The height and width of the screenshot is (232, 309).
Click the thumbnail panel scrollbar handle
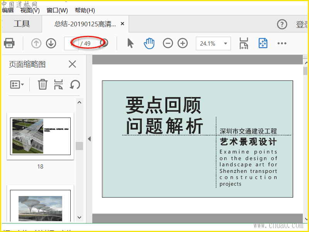79,146
